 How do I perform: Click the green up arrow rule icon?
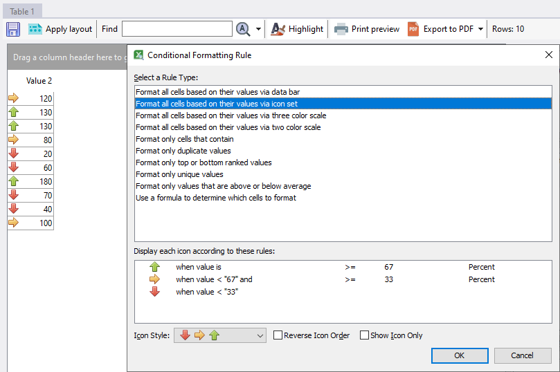tap(154, 267)
